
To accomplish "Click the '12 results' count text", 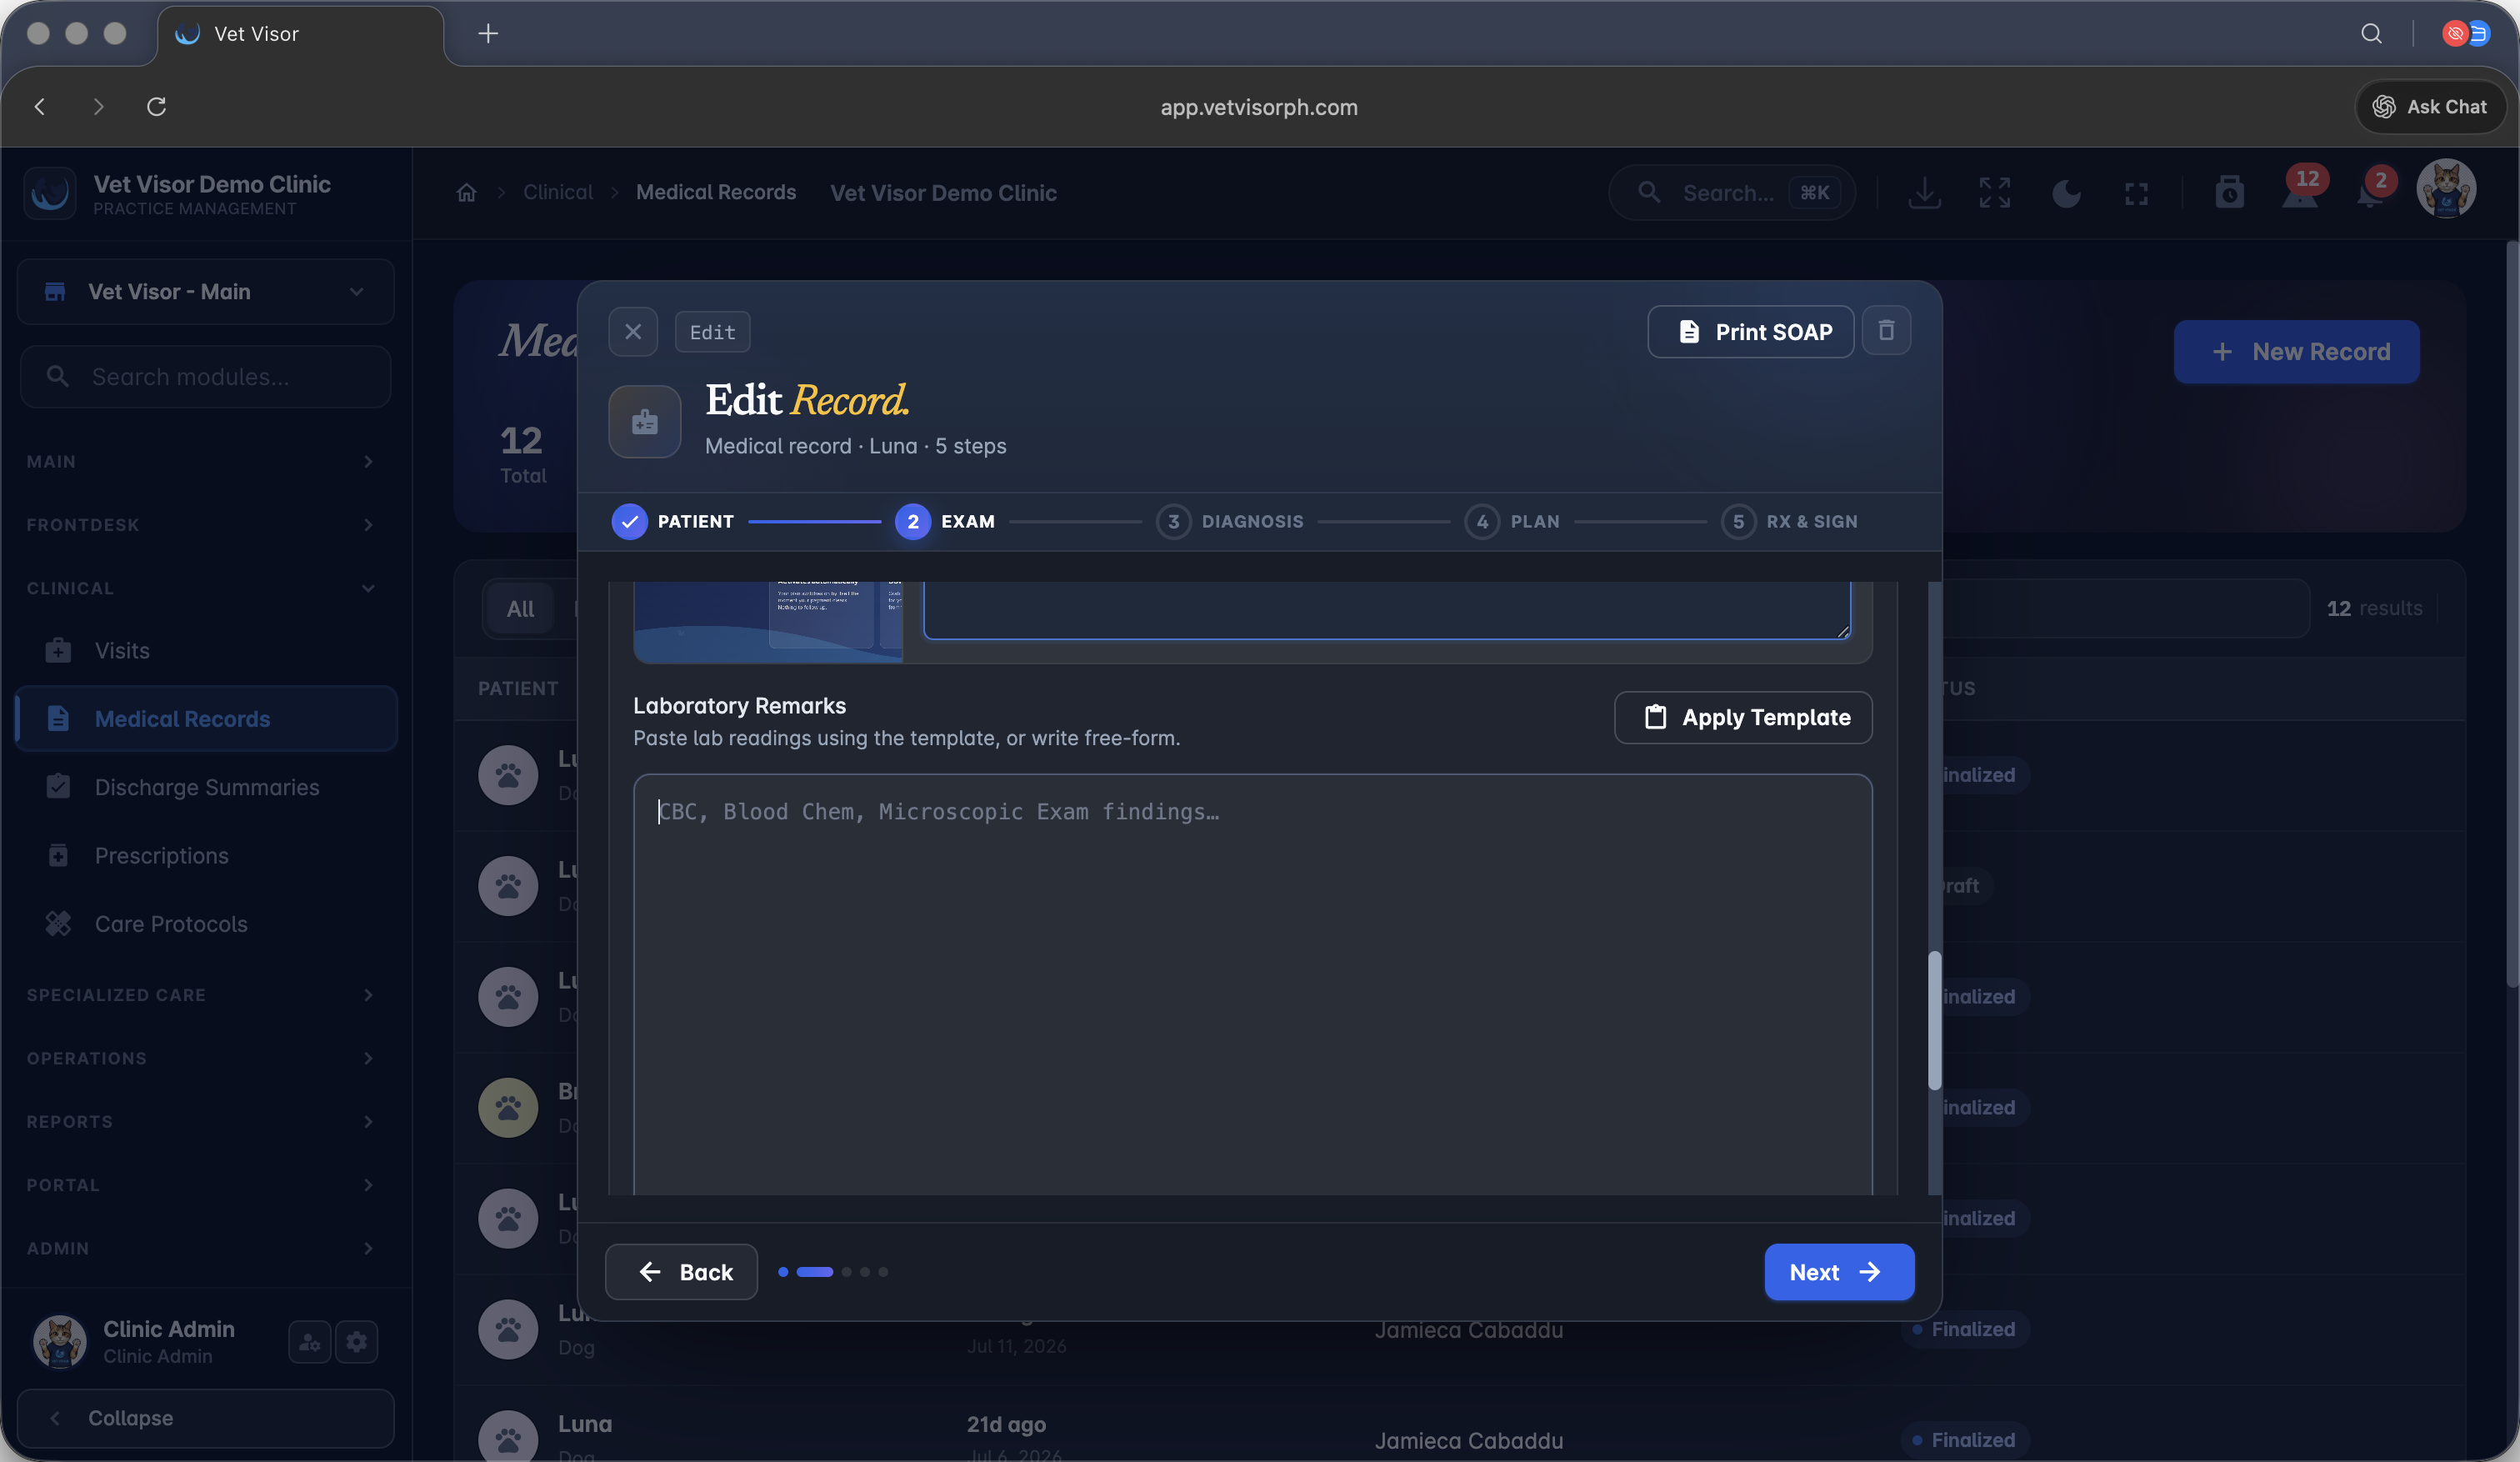I will pos(2374,608).
